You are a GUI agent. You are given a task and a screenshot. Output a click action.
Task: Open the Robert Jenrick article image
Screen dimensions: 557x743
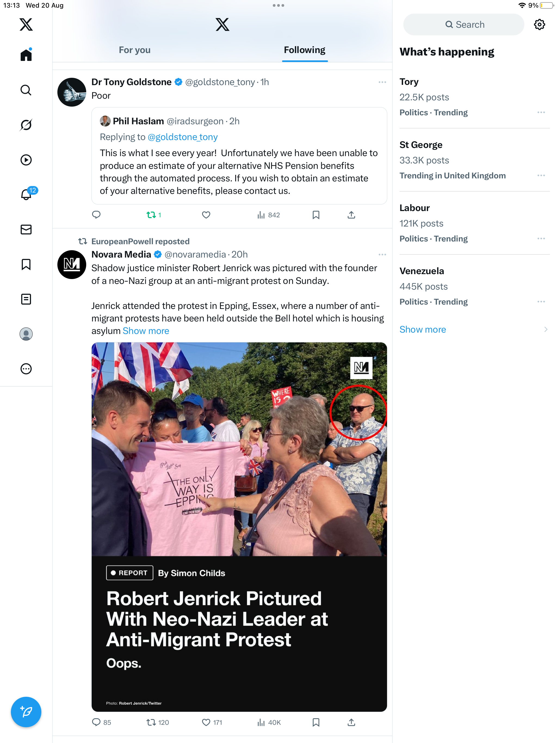click(239, 527)
